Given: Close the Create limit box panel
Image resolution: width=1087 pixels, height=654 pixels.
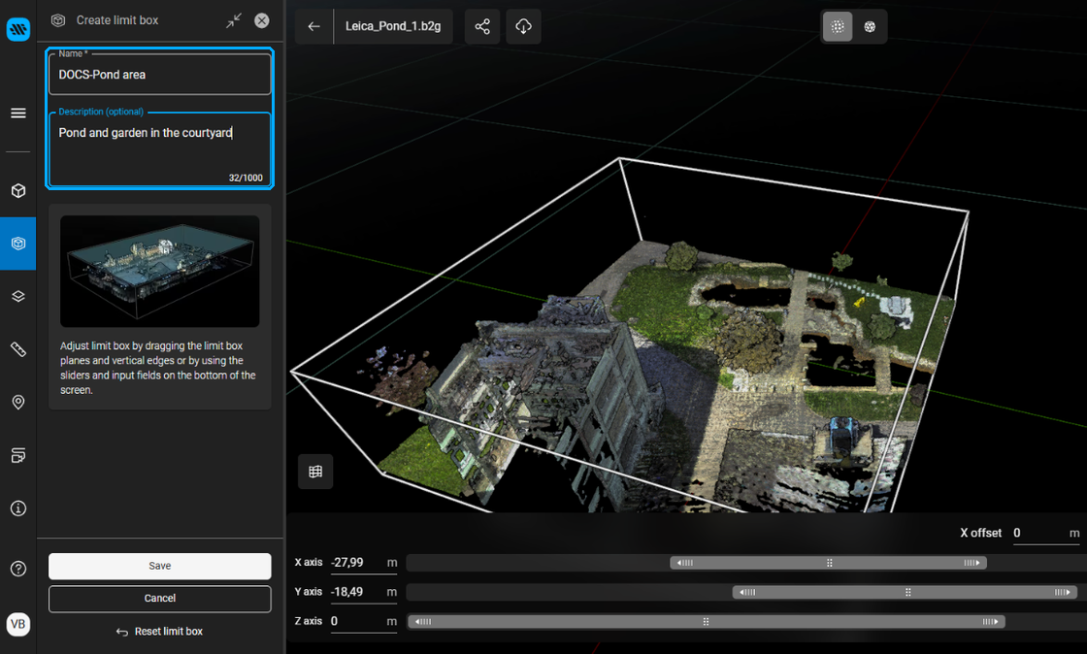Looking at the screenshot, I should (x=262, y=20).
